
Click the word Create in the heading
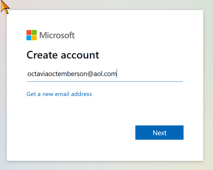pos(42,55)
